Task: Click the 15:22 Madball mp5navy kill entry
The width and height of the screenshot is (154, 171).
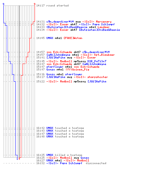Action: (x=71, y=81)
